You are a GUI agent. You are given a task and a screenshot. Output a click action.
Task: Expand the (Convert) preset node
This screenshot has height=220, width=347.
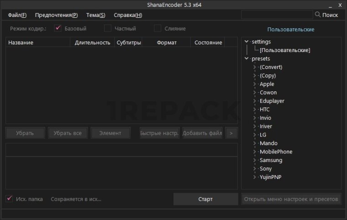[x=255, y=67]
